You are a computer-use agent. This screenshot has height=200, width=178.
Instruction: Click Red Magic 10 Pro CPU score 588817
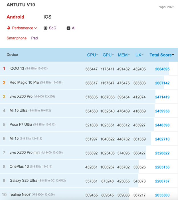pyautogui.click(x=91, y=83)
